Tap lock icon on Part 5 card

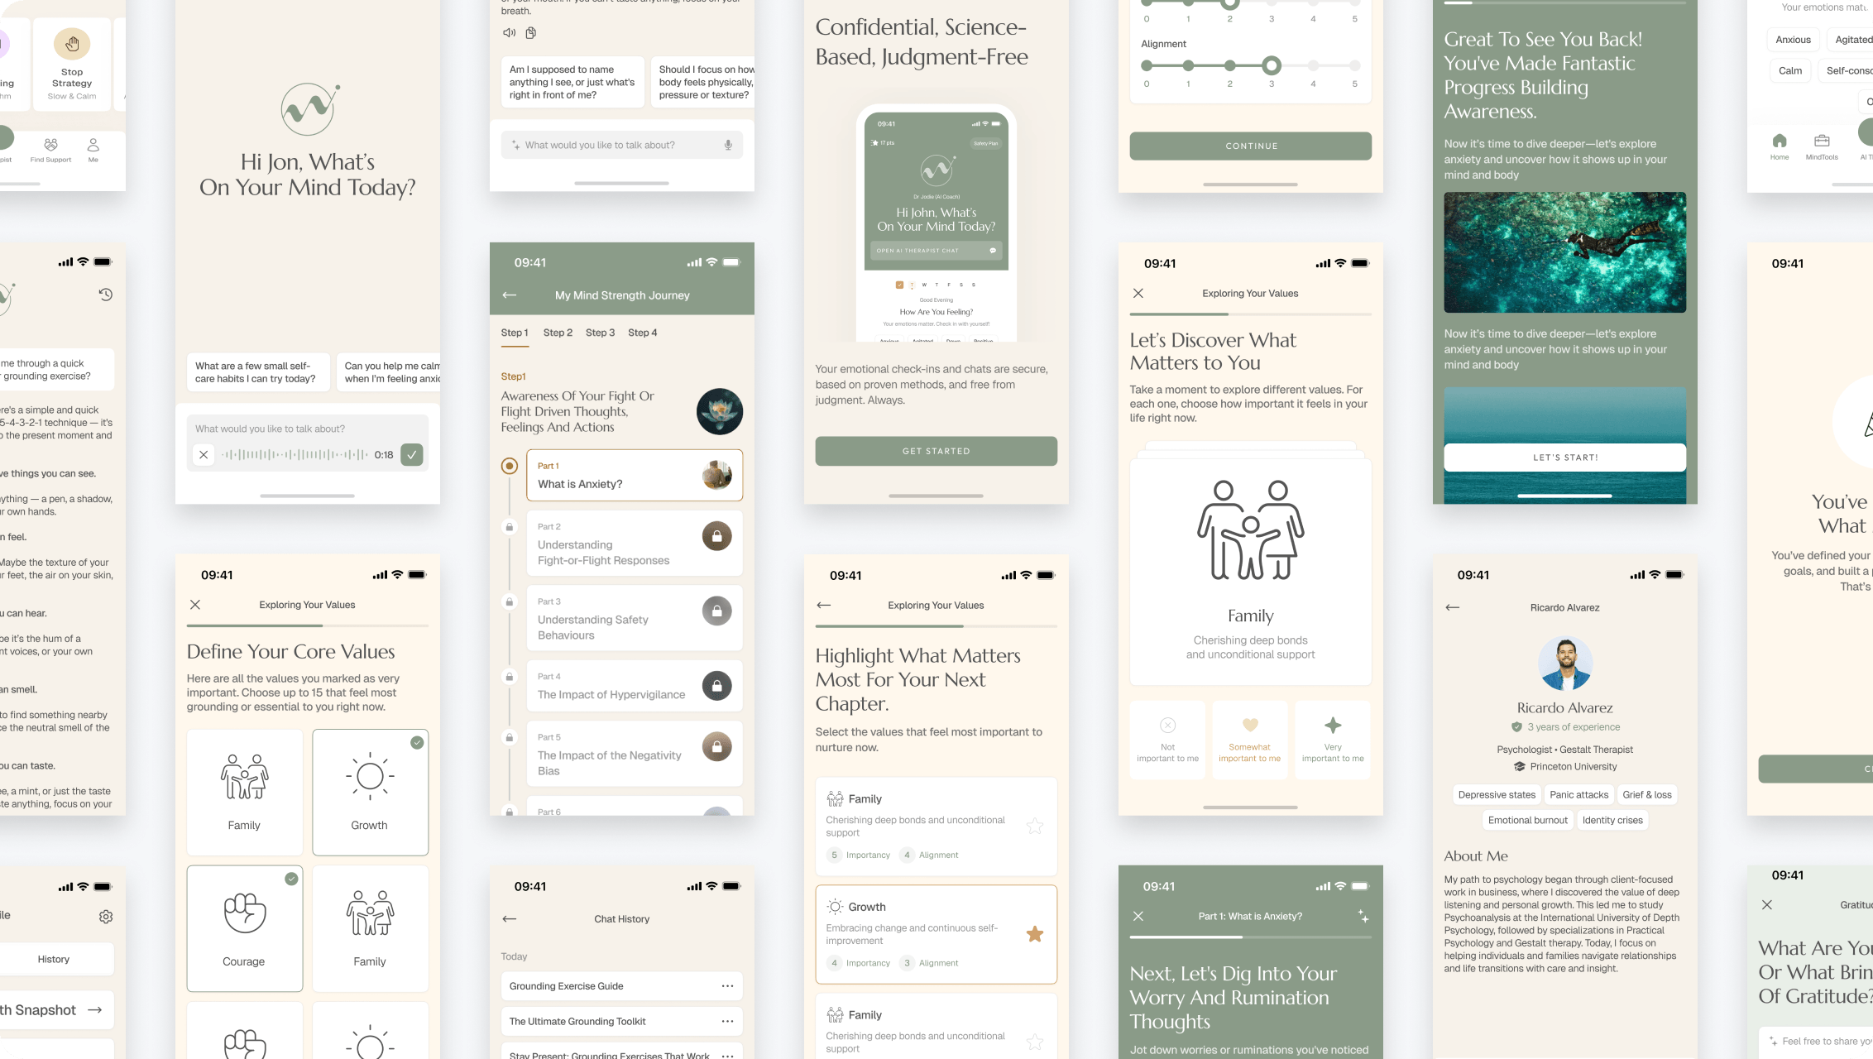pos(717,746)
